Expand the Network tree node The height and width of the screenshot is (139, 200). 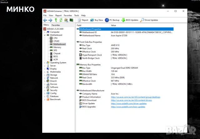pos(45,78)
